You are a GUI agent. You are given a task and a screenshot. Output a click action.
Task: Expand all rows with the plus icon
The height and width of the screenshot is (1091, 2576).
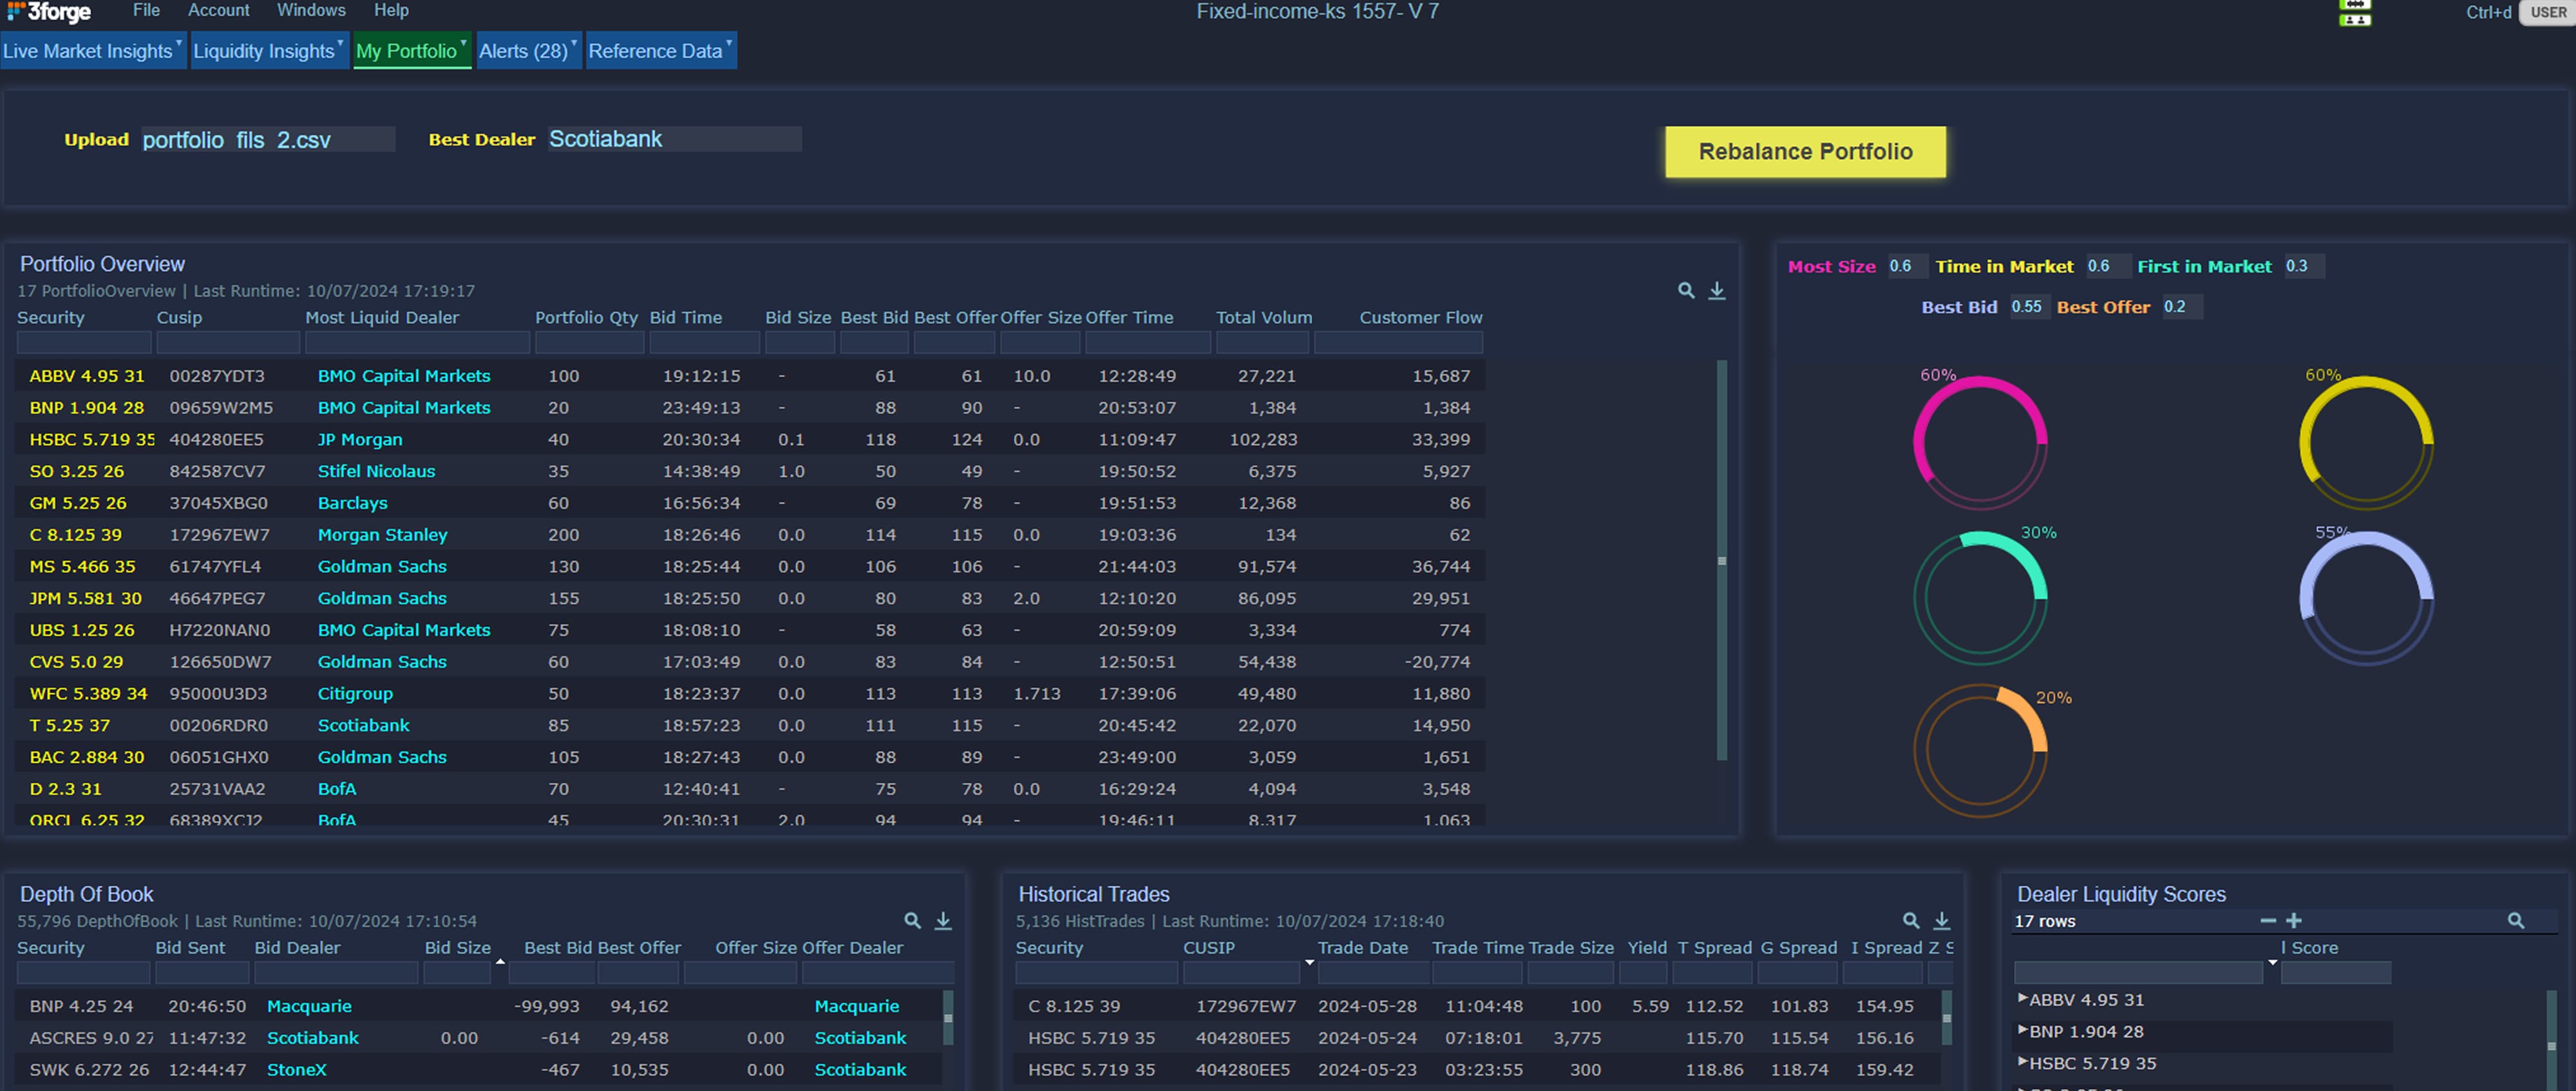(2294, 920)
